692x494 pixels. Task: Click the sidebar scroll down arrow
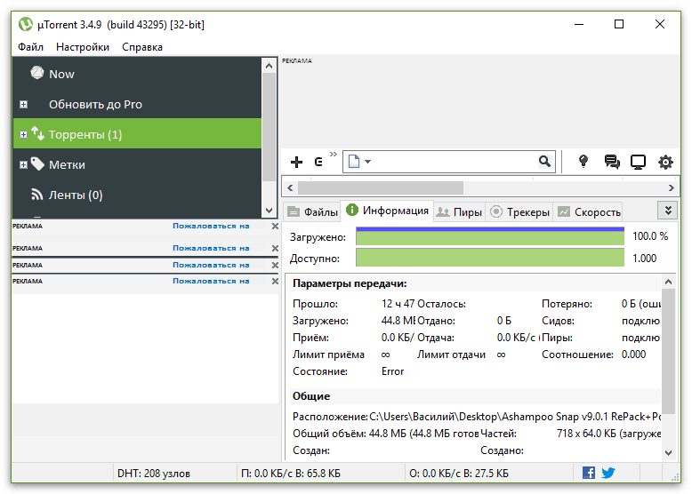pos(269,211)
